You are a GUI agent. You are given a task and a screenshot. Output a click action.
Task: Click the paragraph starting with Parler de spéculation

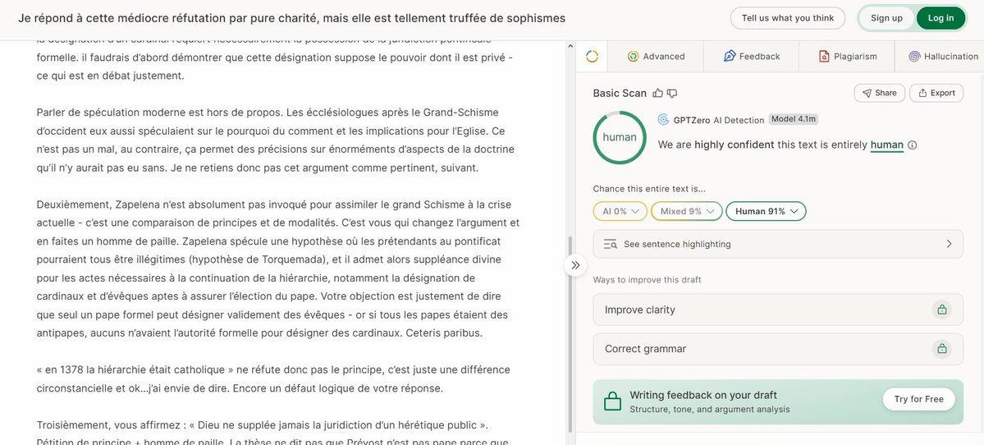(276, 140)
